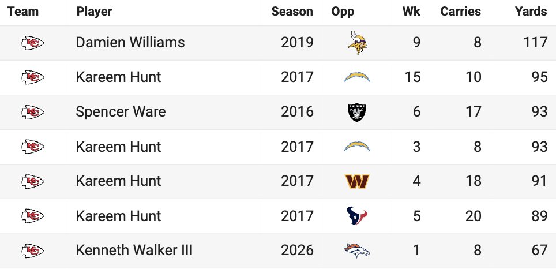Click the Denver Broncos logo

click(x=357, y=251)
